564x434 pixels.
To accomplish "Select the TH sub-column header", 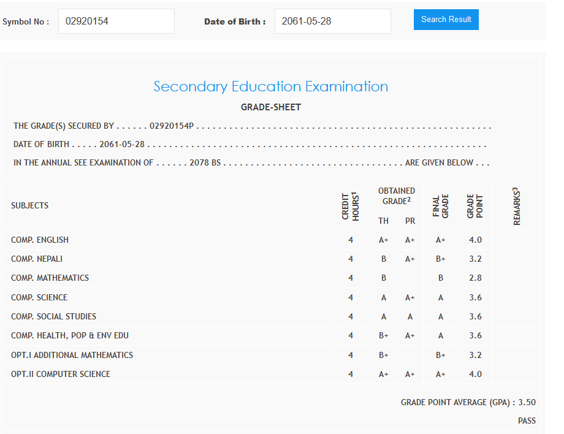I will [383, 221].
